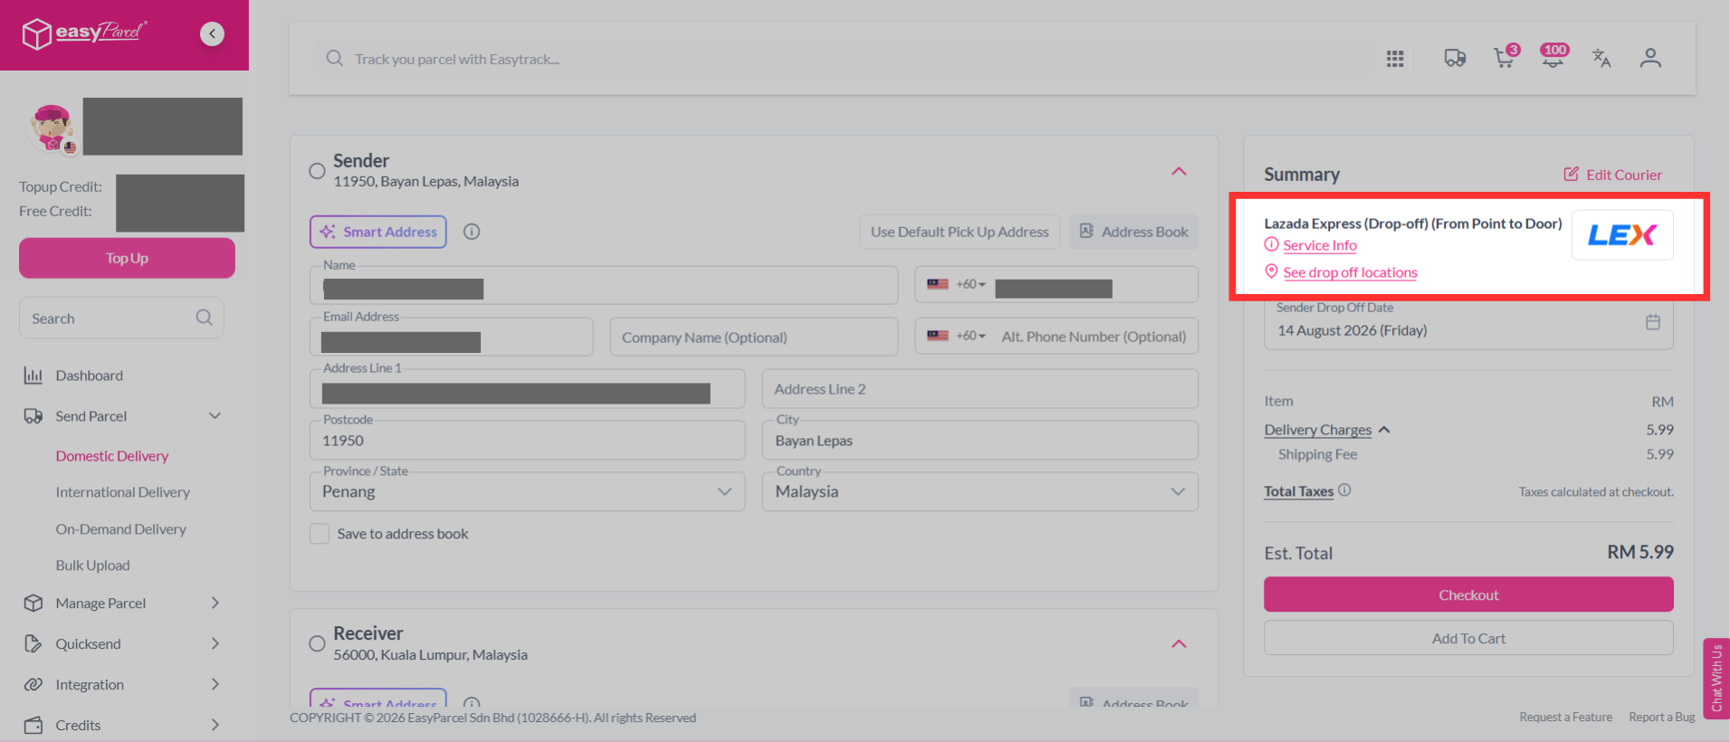Click the Address Line 1 field
The width and height of the screenshot is (1730, 742).
pos(527,389)
